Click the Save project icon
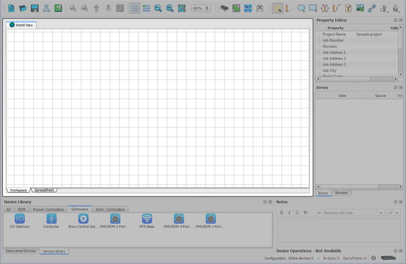Image resolution: width=406 pixels, height=264 pixels. tap(35, 8)
